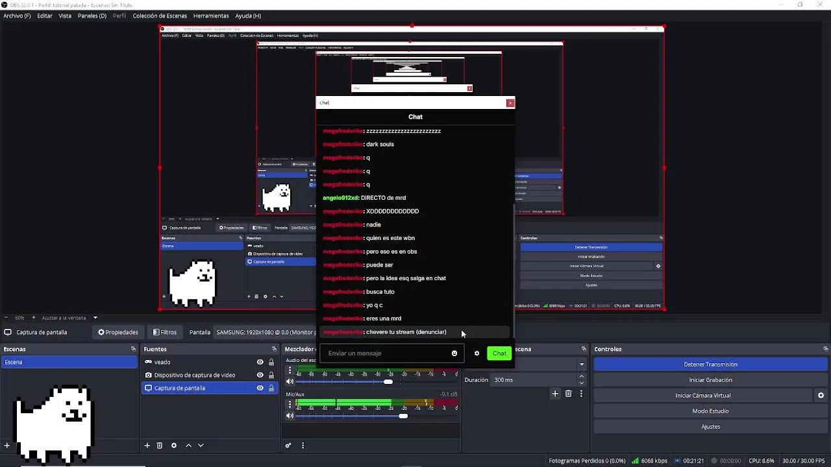Click Detener Transmisión button
831x467 pixels.
[x=710, y=365]
